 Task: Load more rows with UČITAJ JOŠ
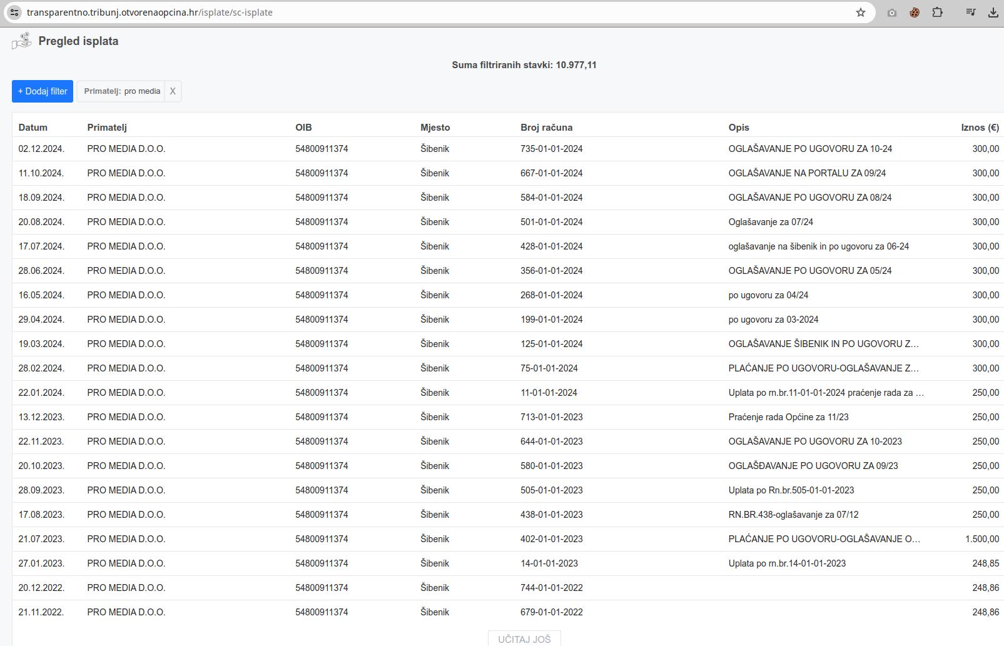[x=524, y=638]
